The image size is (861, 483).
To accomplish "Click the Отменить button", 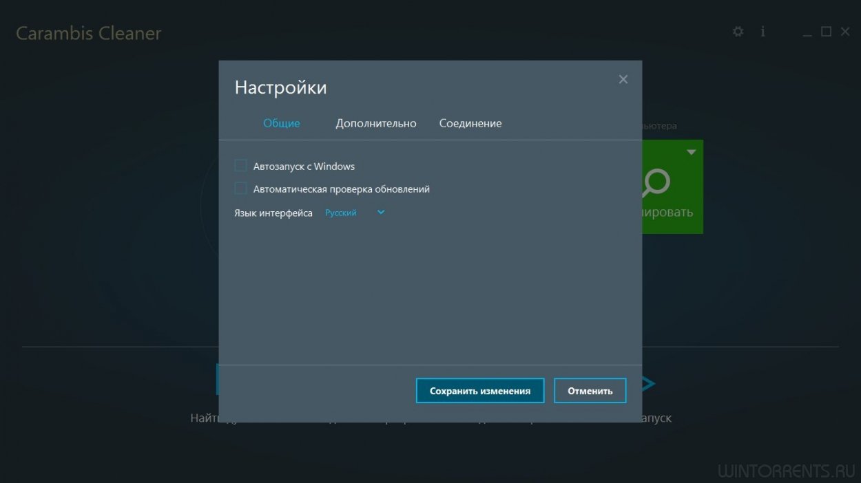I will (590, 391).
